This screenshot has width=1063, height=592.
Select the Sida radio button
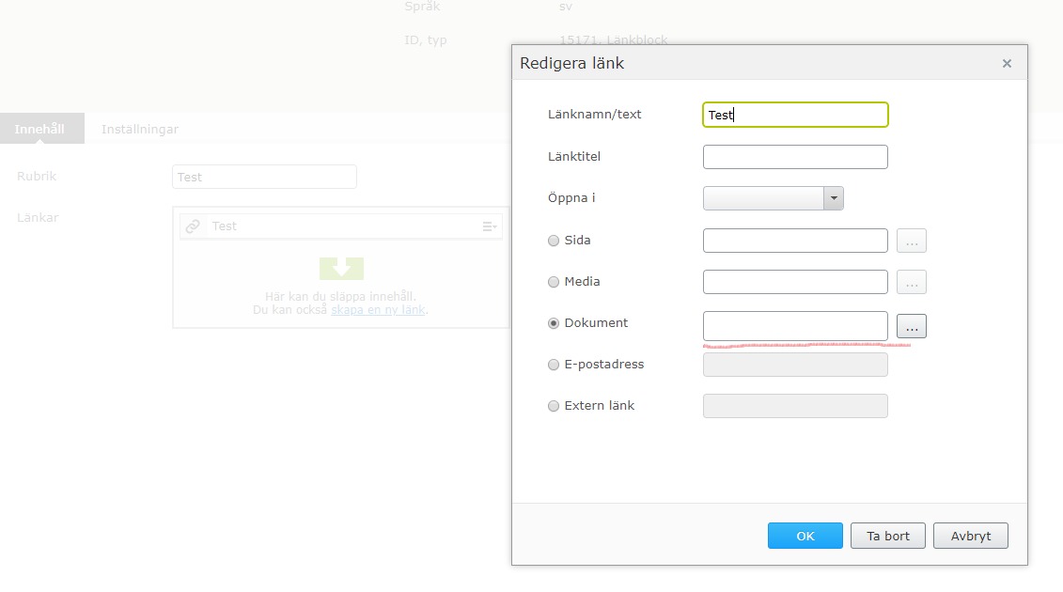coord(554,241)
